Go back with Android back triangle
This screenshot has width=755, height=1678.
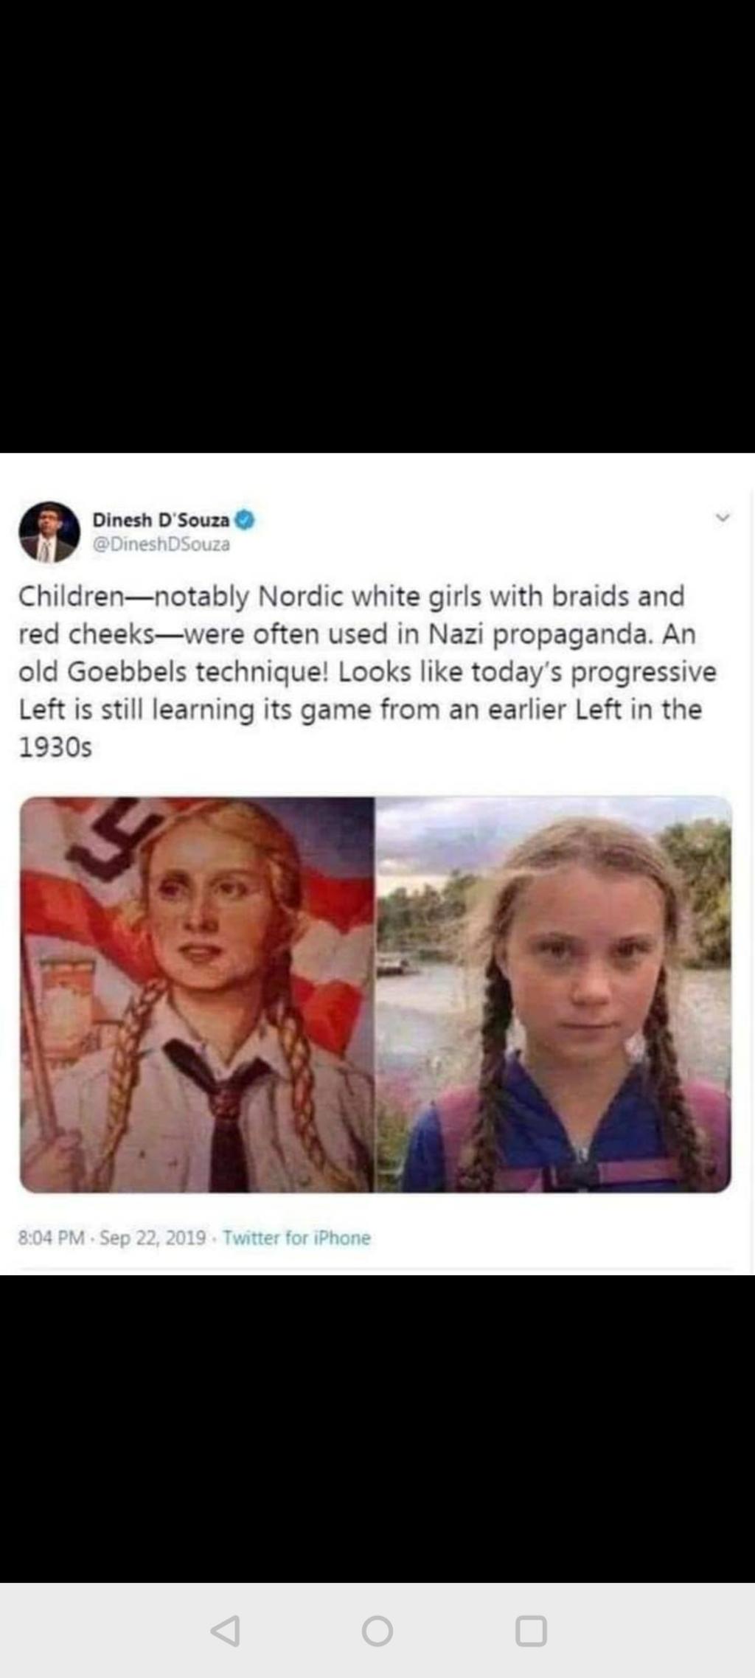(225, 1631)
